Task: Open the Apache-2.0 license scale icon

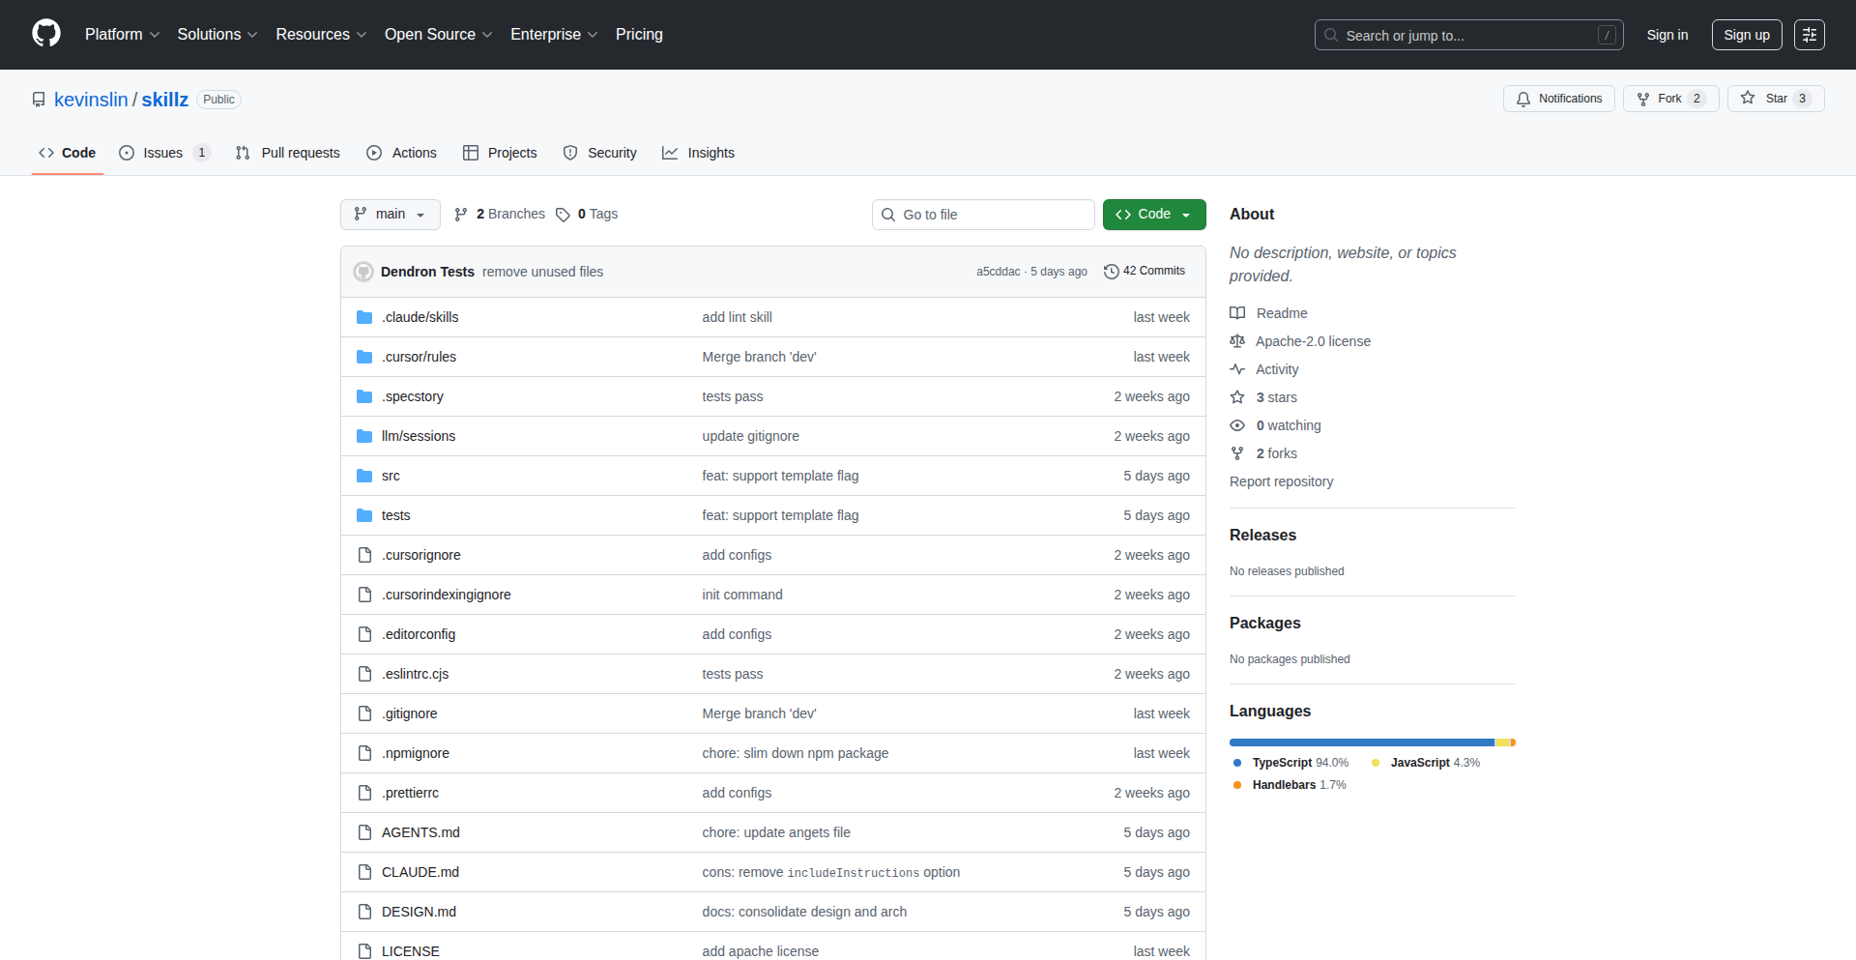Action: 1237,340
